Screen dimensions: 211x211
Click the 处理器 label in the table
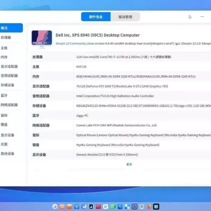pos(38,57)
